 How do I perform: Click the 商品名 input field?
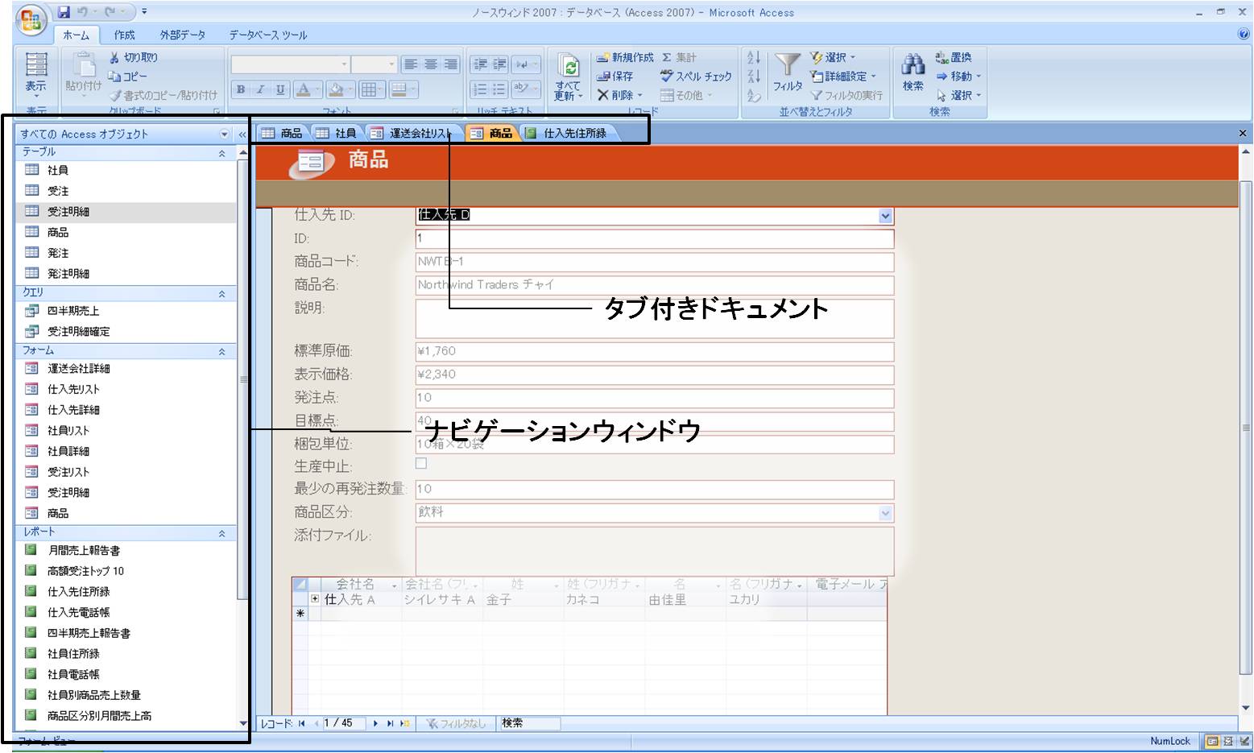pyautogui.click(x=654, y=285)
